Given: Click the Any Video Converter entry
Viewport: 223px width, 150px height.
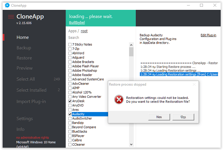Looking at the screenshot, I should [x=87, y=97].
